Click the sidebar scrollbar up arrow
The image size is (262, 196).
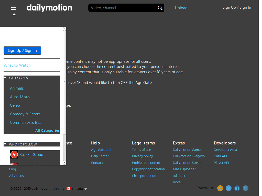coord(64,29)
